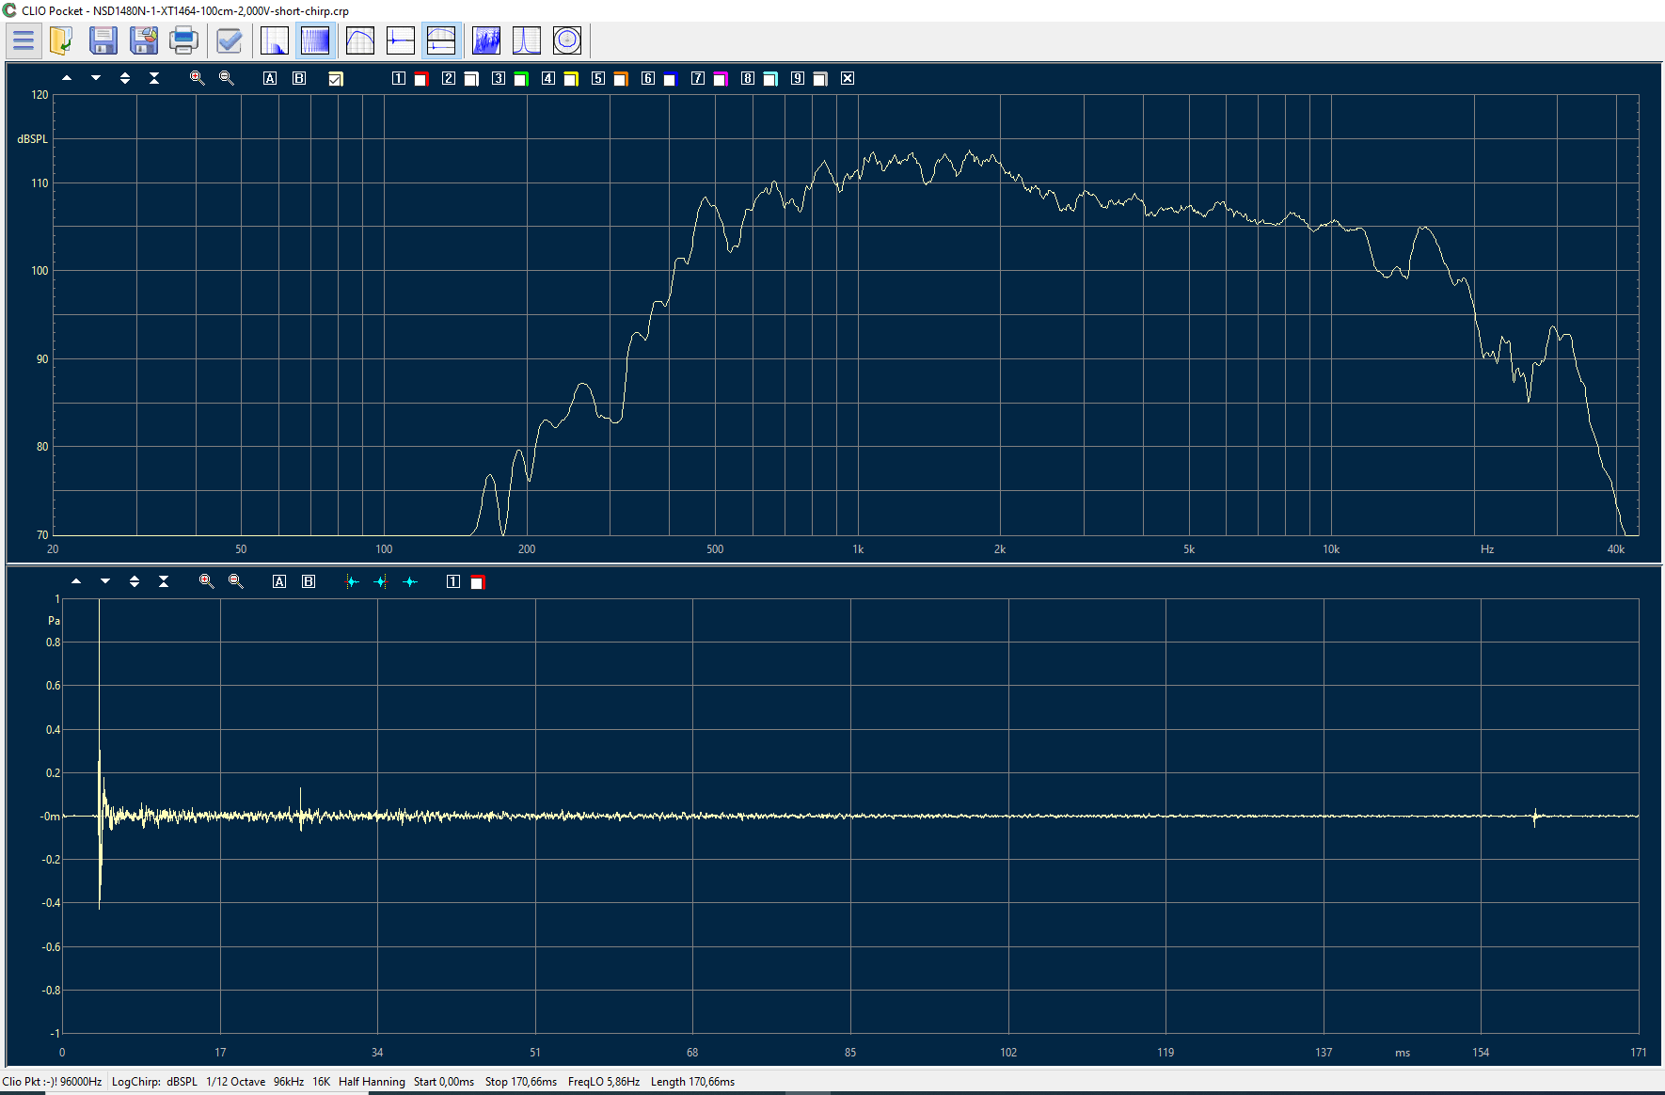Toggle yellow overlay 4 curve checkbox
The image size is (1665, 1095).
pyautogui.click(x=571, y=79)
